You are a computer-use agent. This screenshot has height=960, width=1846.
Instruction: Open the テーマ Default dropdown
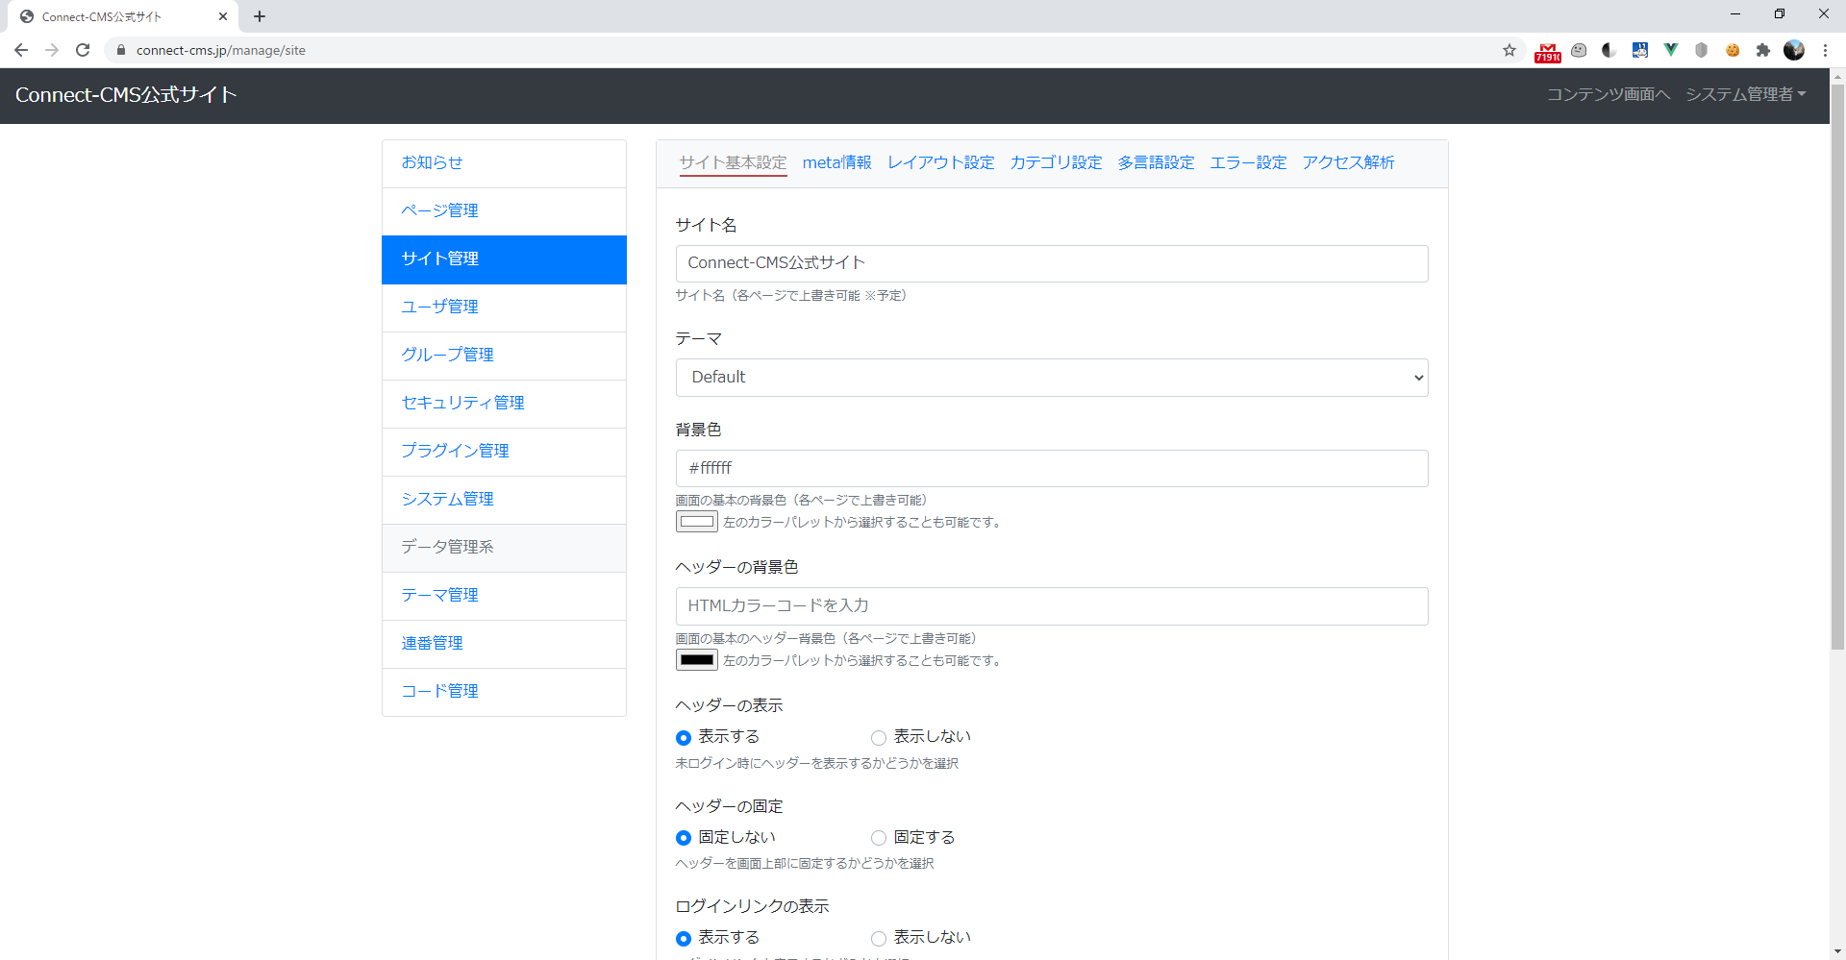tap(1052, 377)
